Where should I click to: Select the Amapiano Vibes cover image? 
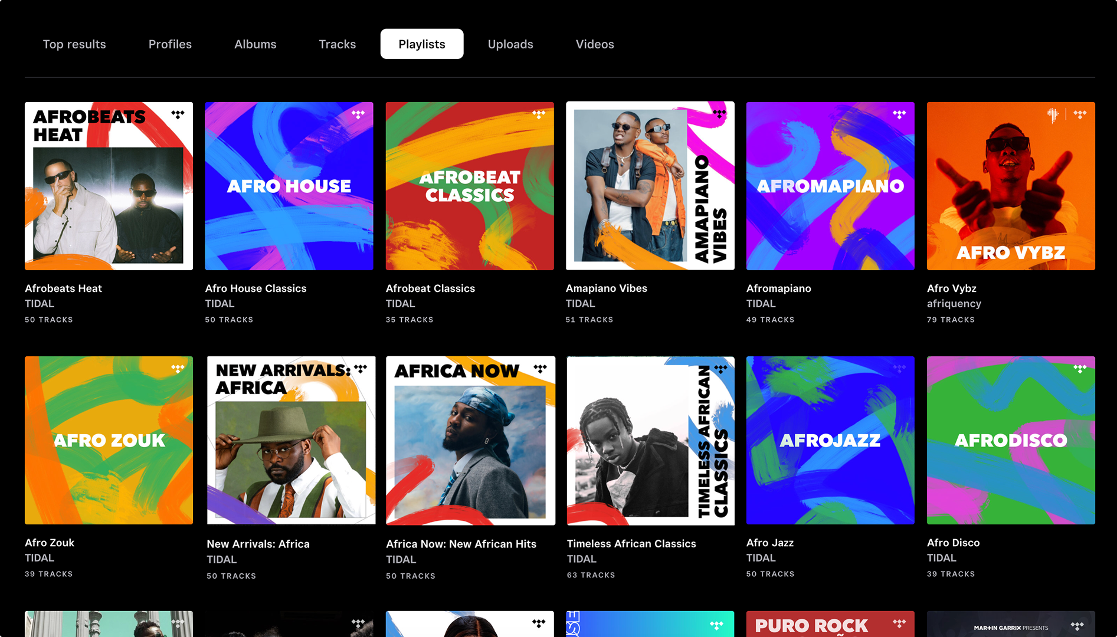coord(650,186)
